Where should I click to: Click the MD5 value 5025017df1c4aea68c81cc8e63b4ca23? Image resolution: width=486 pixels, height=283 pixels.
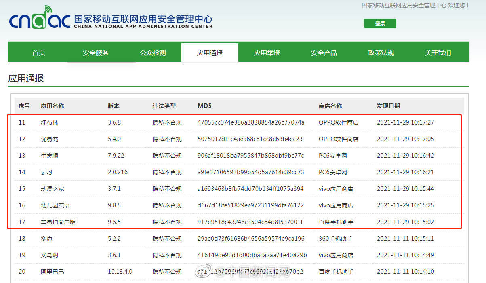250,139
